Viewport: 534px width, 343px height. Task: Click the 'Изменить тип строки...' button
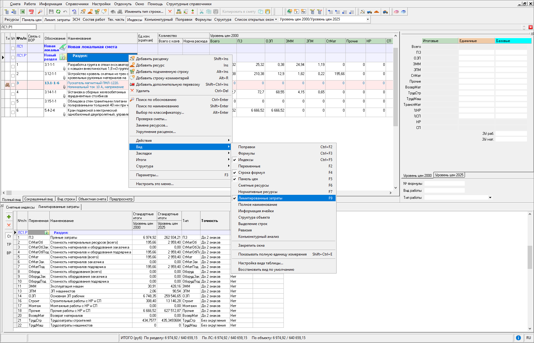coord(144,12)
